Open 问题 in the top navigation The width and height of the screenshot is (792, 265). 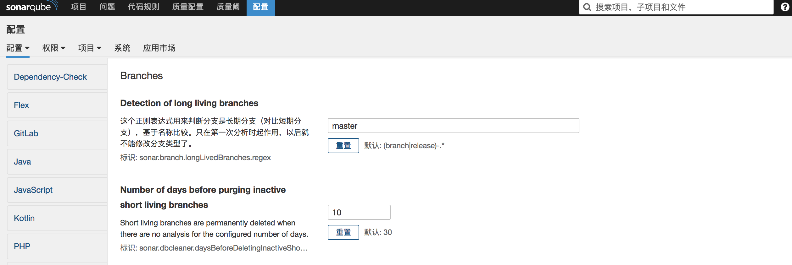(x=107, y=7)
